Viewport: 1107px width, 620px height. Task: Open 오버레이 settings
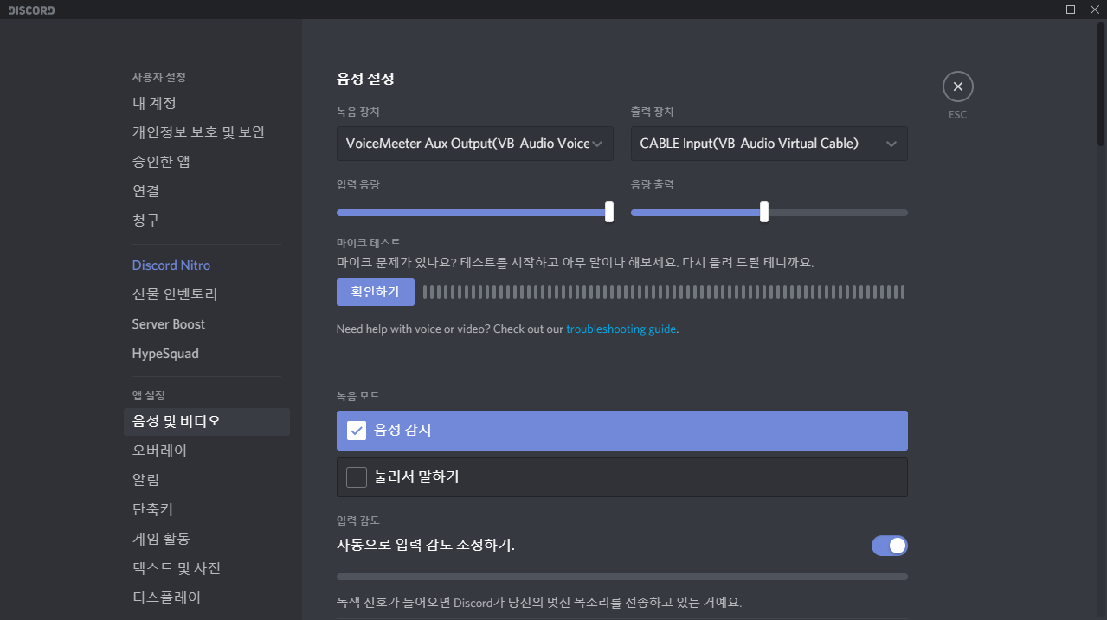(206, 451)
